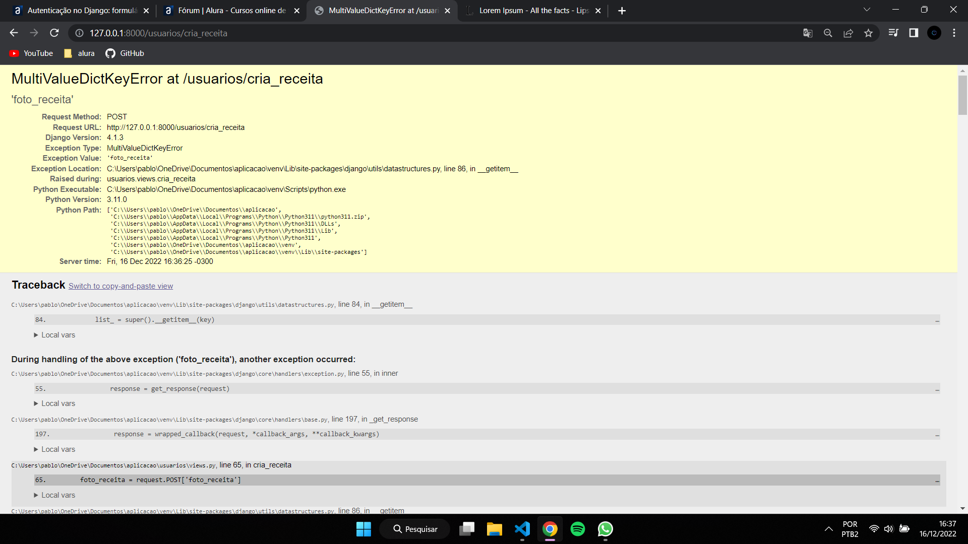The height and width of the screenshot is (544, 968).
Task: Open the volume tray icon
Action: (889, 529)
